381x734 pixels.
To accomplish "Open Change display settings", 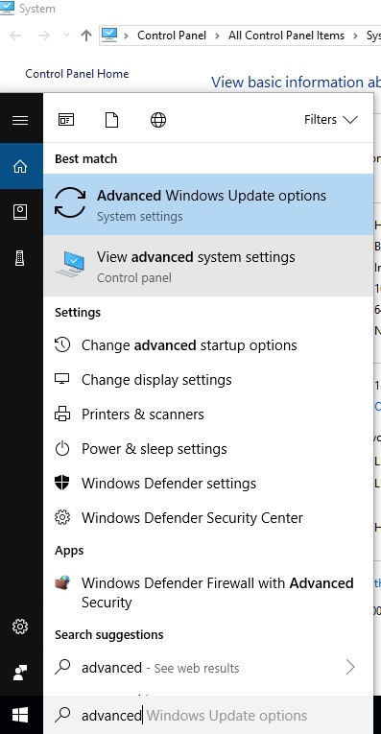I will coord(208,380).
